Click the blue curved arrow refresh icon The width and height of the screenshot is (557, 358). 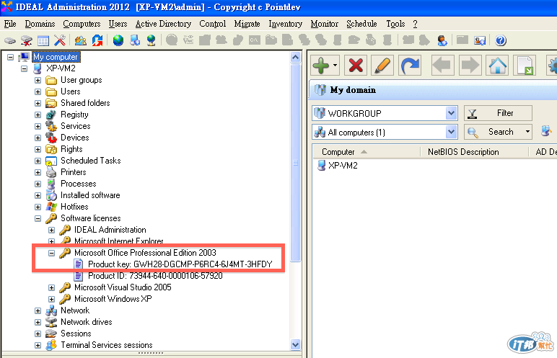pos(410,66)
